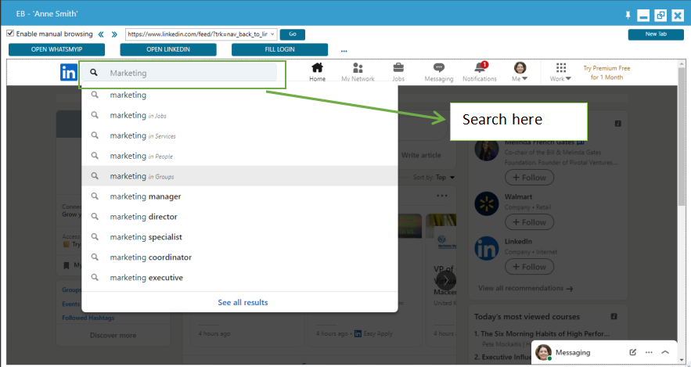Image resolution: width=691 pixels, height=367 pixels.
Task: Open course 'The Six Morning Habits of High Perfor...'
Action: (542, 333)
